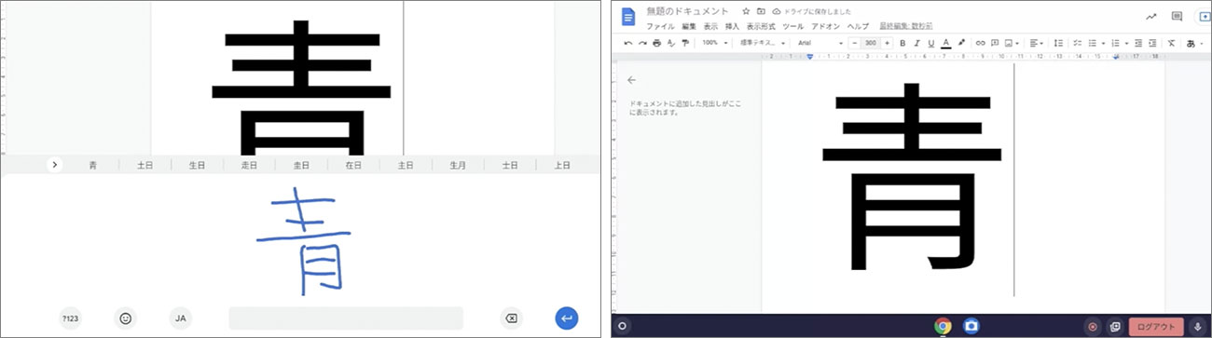Choose candidate 上日 in handwriting suggestions
The image size is (1212, 338).
tap(562, 165)
